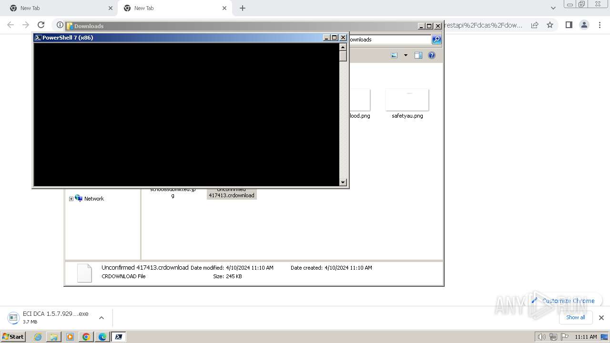The height and width of the screenshot is (343, 610).
Task: Expand the Network tree node
Action: click(x=71, y=199)
